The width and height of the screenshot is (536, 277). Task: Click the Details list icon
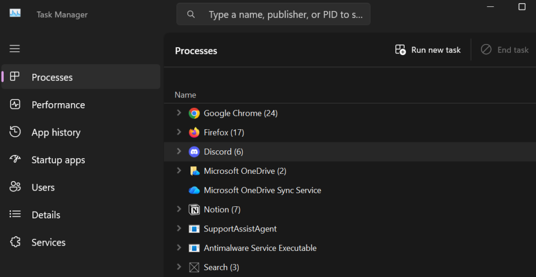point(15,214)
